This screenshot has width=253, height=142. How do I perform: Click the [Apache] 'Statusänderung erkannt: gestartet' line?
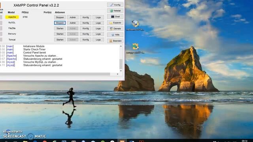point(43,59)
